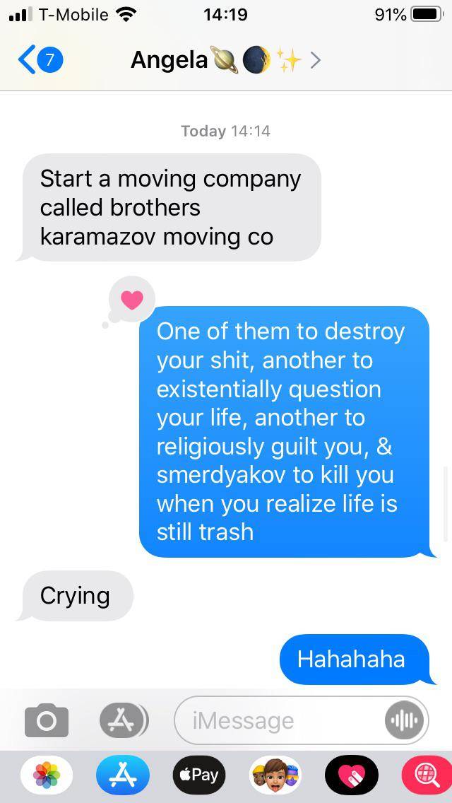Select the 'Crying' message bubble
452x803 pixels.
[76, 596]
